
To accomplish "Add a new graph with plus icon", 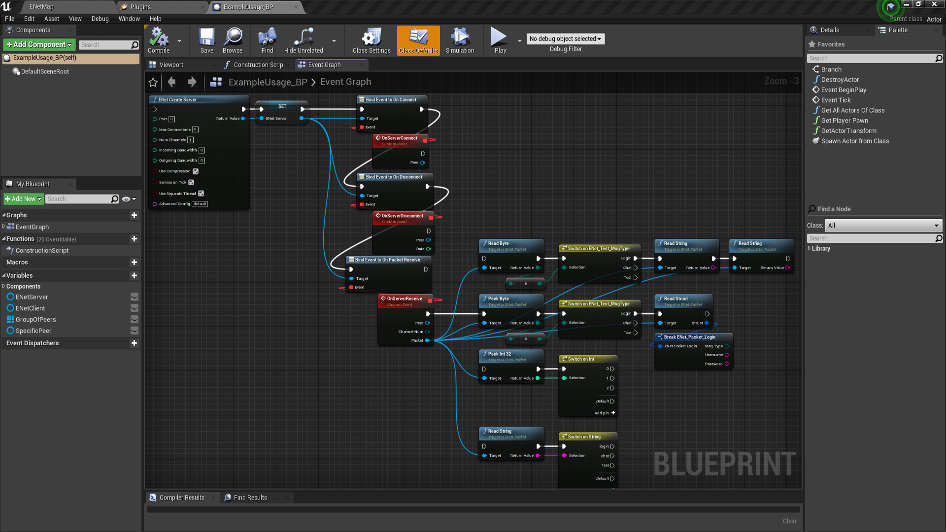I will point(134,215).
